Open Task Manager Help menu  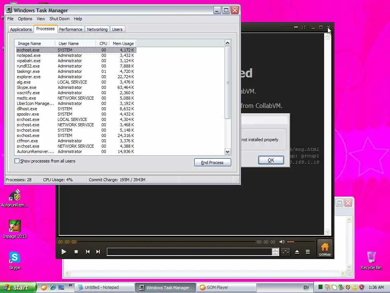(78, 19)
